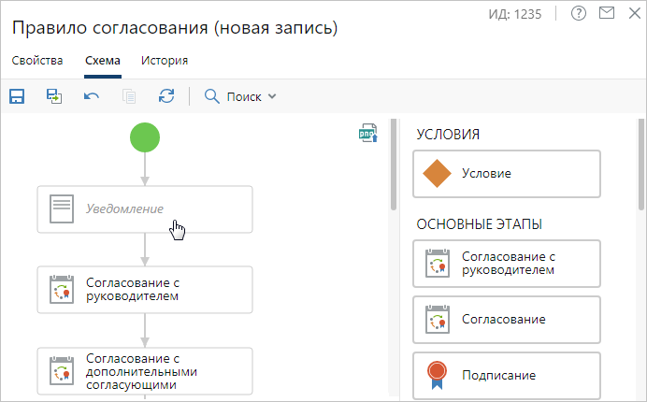Open the История tab
This screenshot has height=402, width=647.
pyautogui.click(x=165, y=61)
